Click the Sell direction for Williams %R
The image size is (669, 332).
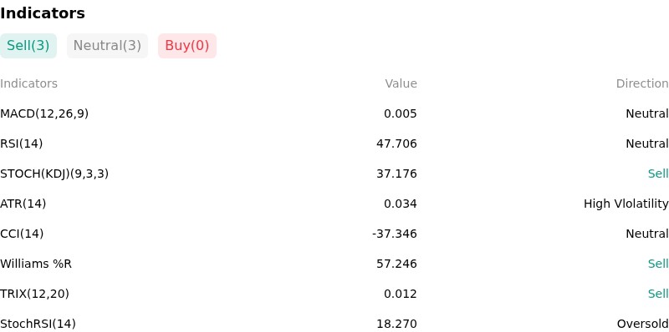(x=658, y=264)
